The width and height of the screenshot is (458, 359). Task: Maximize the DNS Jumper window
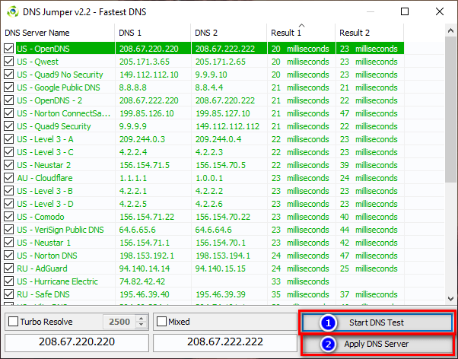(405, 11)
